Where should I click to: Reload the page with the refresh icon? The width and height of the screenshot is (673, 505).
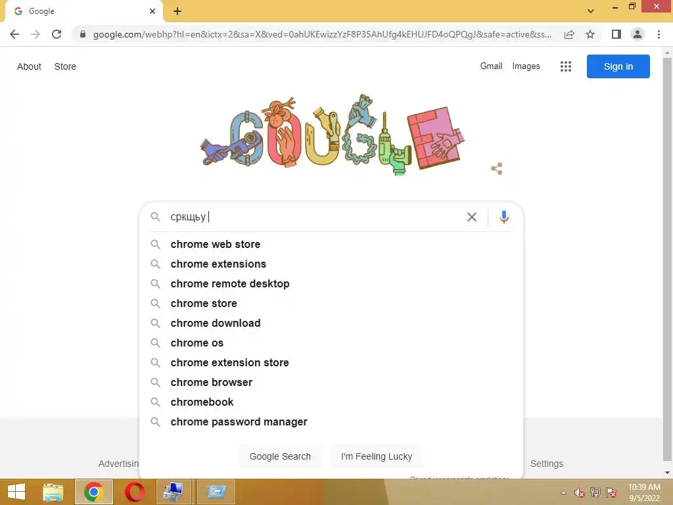[57, 34]
